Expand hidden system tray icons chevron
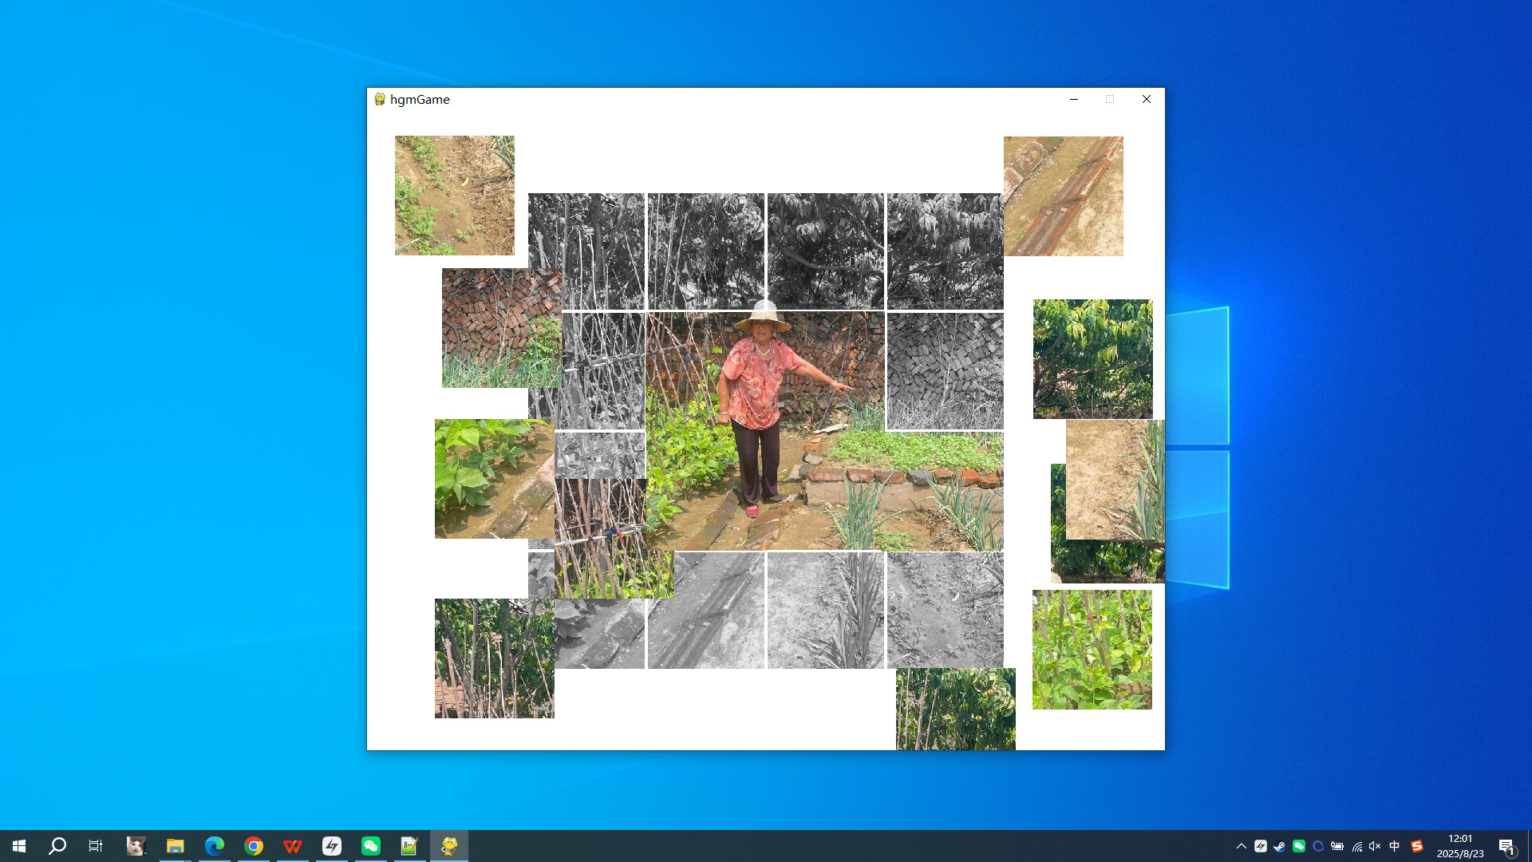 (1241, 846)
